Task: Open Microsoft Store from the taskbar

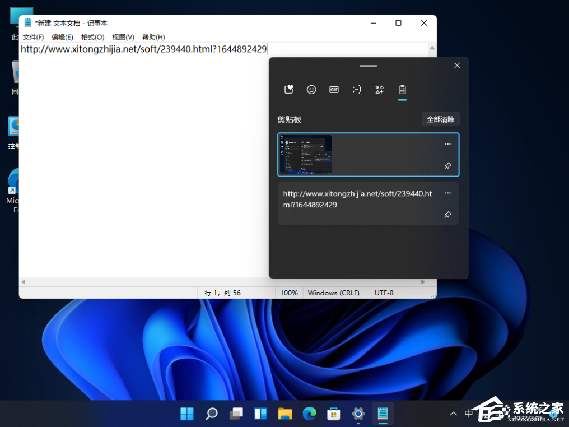Action: 334,413
